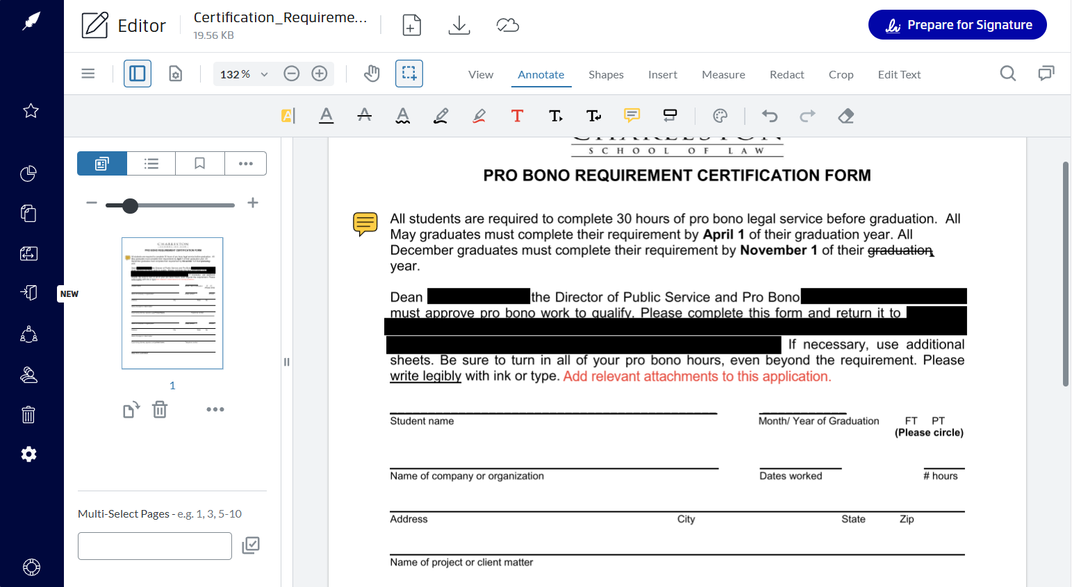The height and width of the screenshot is (587, 1072).
Task: Choose the strikethrough text markup tool
Action: [365, 116]
